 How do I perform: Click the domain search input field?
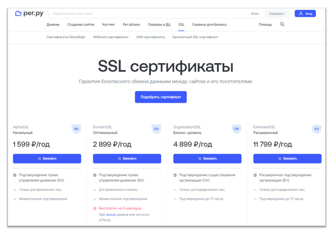[146, 14]
